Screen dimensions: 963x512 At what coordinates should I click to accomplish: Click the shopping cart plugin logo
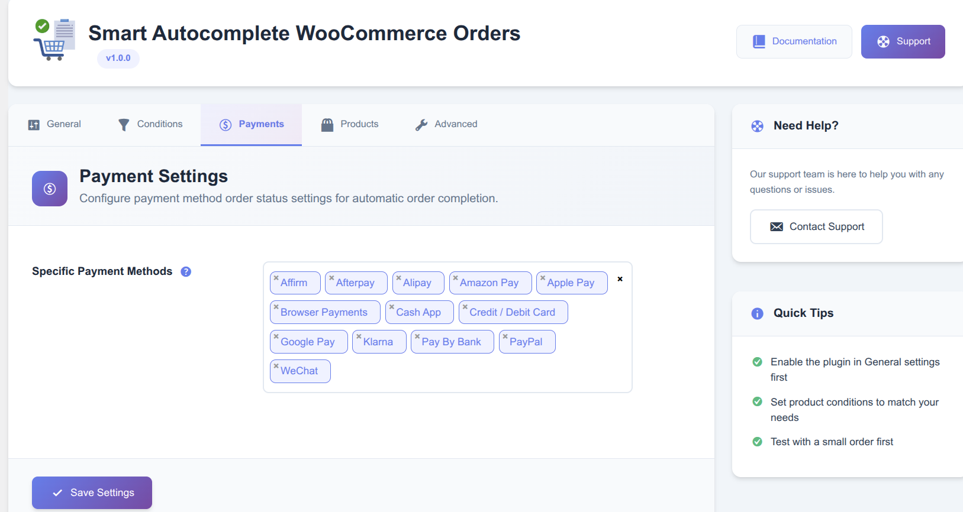point(54,40)
